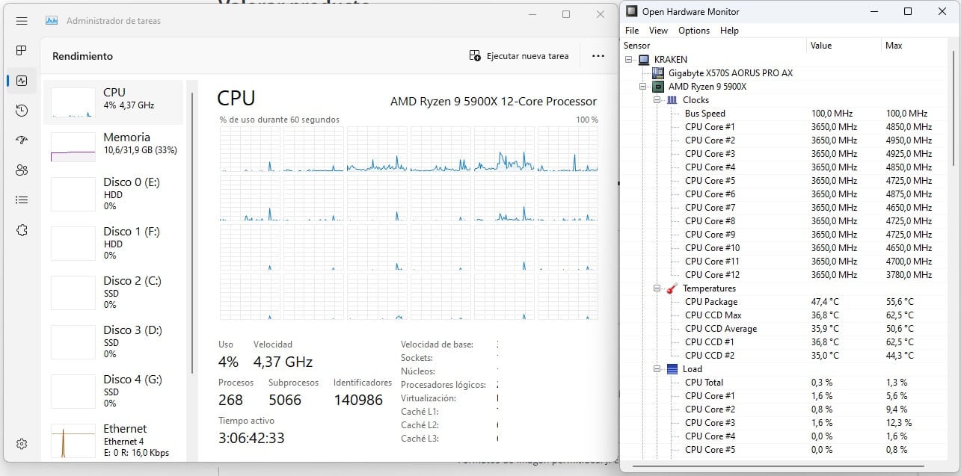This screenshot has width=961, height=476.
Task: Open Services puzzle icon in Task Manager
Action: pyautogui.click(x=22, y=230)
